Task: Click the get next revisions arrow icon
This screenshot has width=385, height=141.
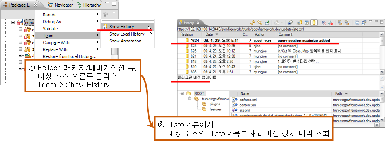Action: [x=340, y=23]
